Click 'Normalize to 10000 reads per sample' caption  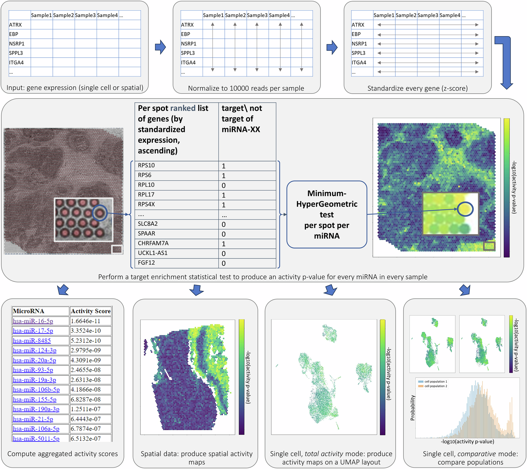point(246,88)
